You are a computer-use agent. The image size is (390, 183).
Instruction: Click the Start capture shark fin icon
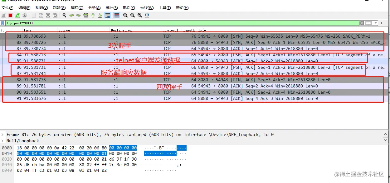(3, 15)
